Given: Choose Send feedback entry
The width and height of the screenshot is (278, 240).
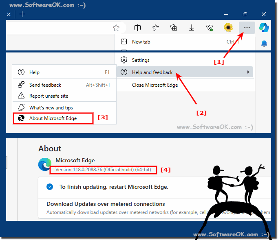Looking at the screenshot, I should click(x=64, y=85).
